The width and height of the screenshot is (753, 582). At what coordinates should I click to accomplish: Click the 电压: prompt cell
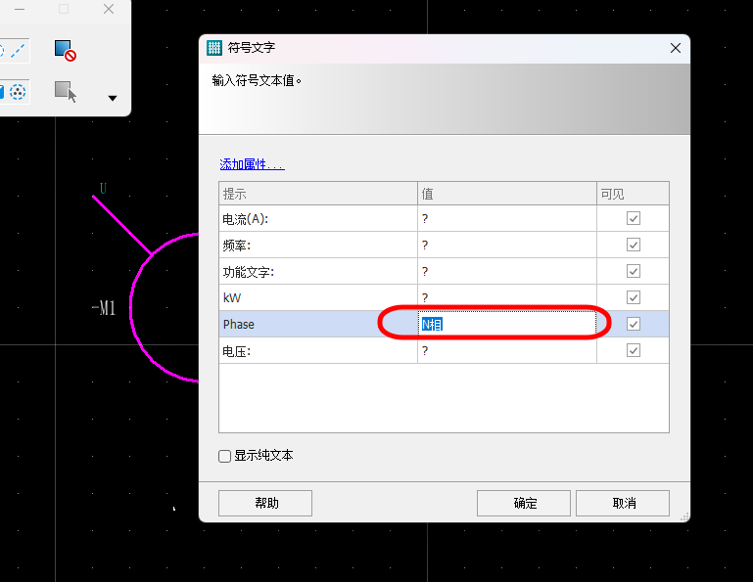coord(318,350)
